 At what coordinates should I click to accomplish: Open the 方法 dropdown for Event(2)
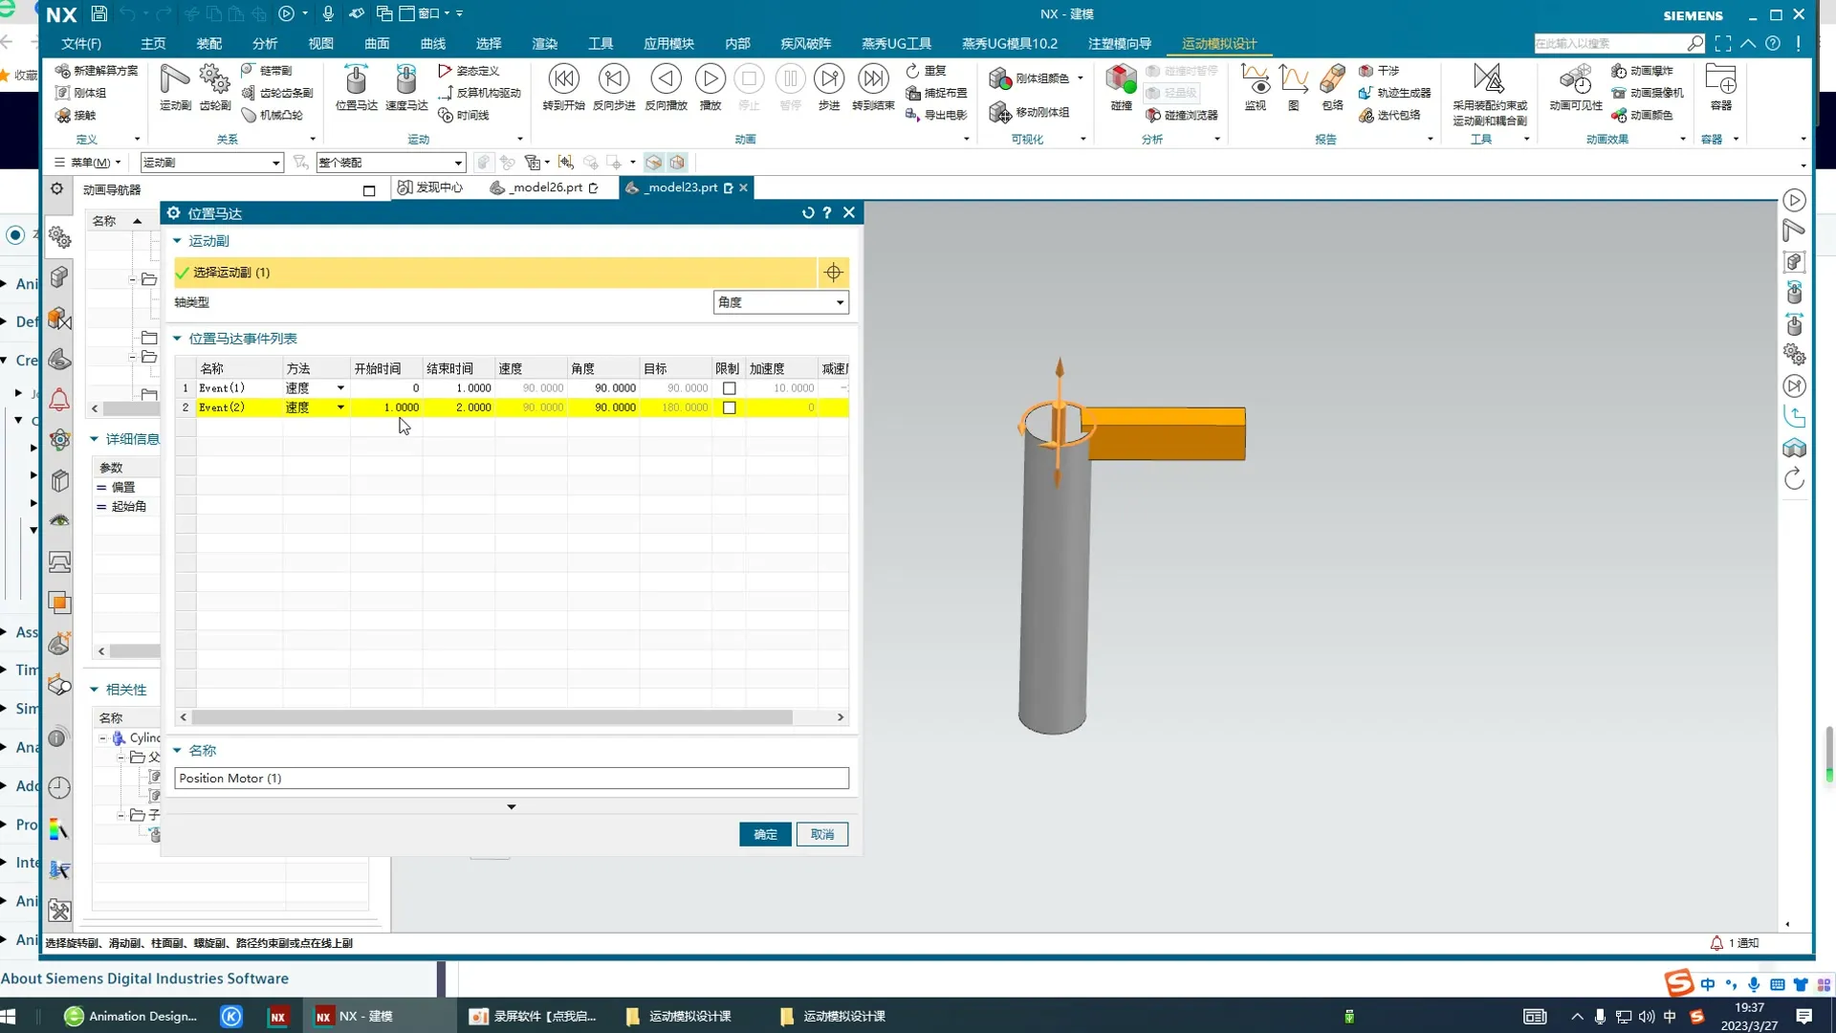(340, 407)
